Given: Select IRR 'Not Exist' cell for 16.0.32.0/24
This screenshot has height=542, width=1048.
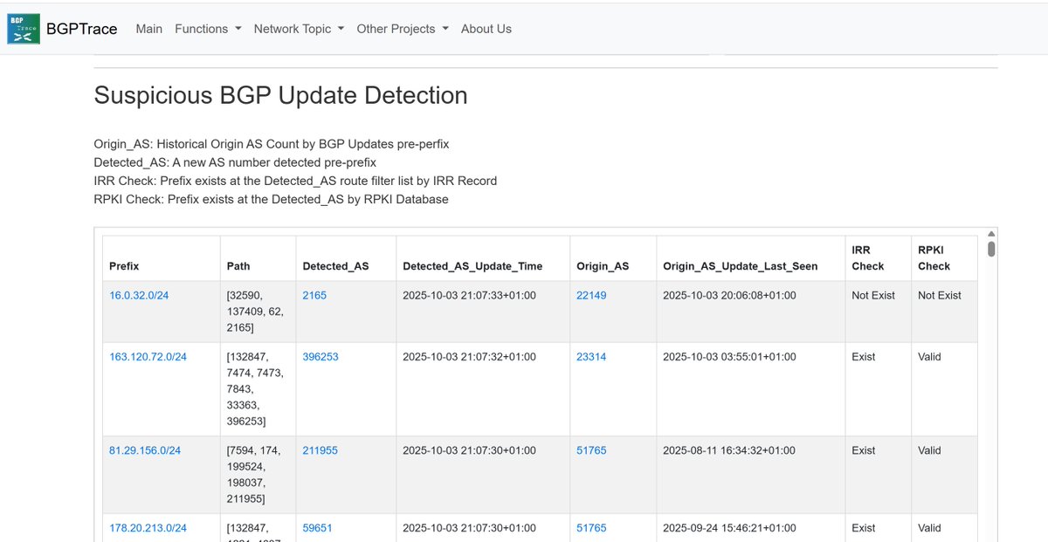Looking at the screenshot, I should (879, 312).
